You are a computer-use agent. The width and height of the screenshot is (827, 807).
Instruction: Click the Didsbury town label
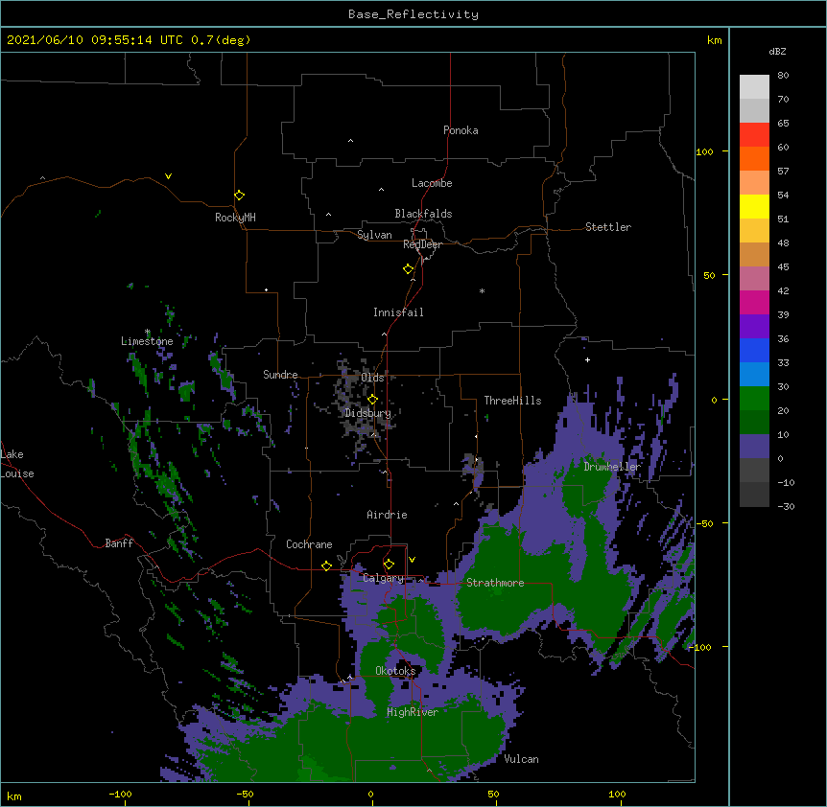pyautogui.click(x=367, y=413)
